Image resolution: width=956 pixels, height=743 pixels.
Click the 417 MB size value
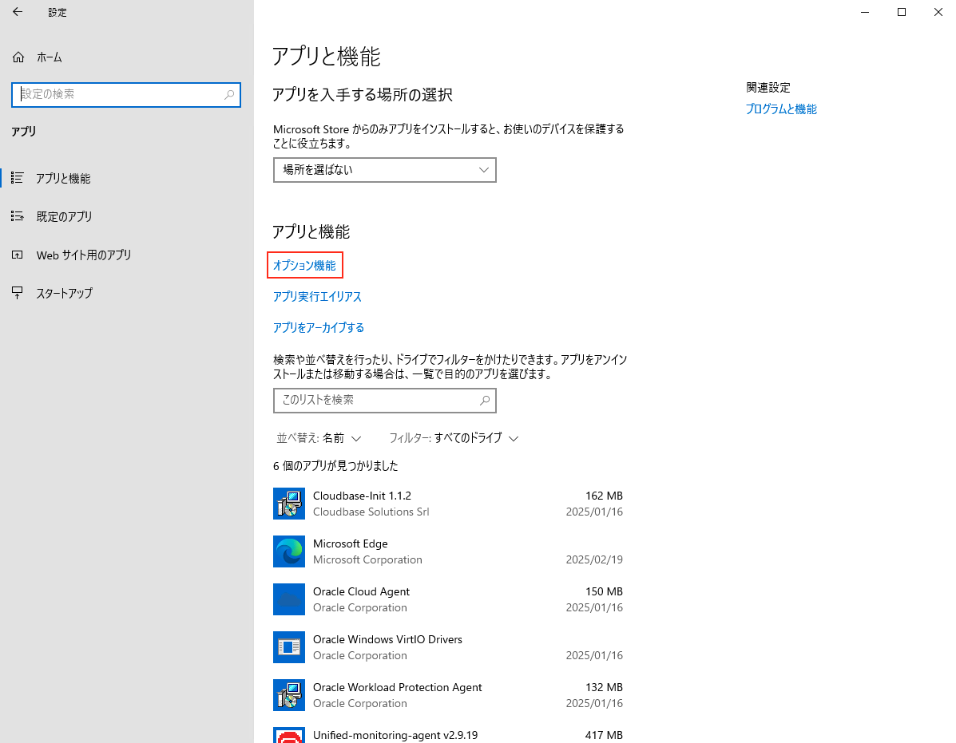point(605,735)
